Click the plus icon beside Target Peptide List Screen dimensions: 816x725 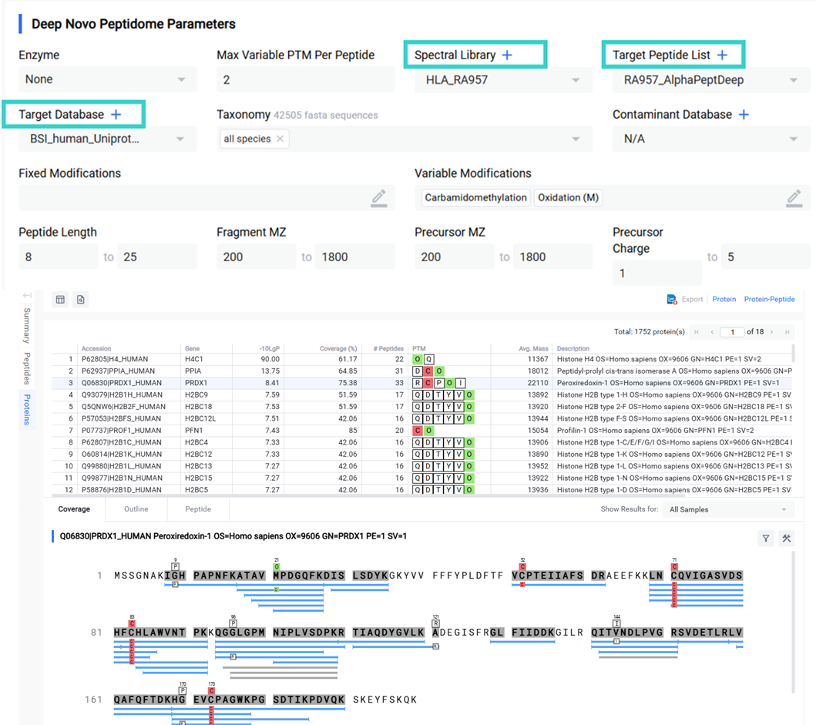click(x=722, y=55)
